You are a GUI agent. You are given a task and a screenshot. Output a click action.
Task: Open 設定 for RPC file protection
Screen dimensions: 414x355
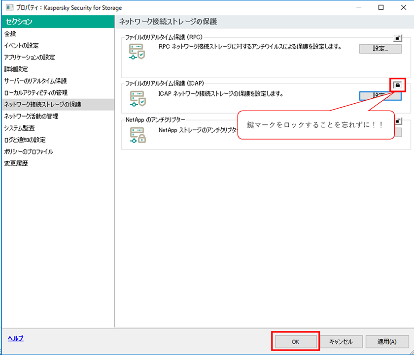[380, 49]
